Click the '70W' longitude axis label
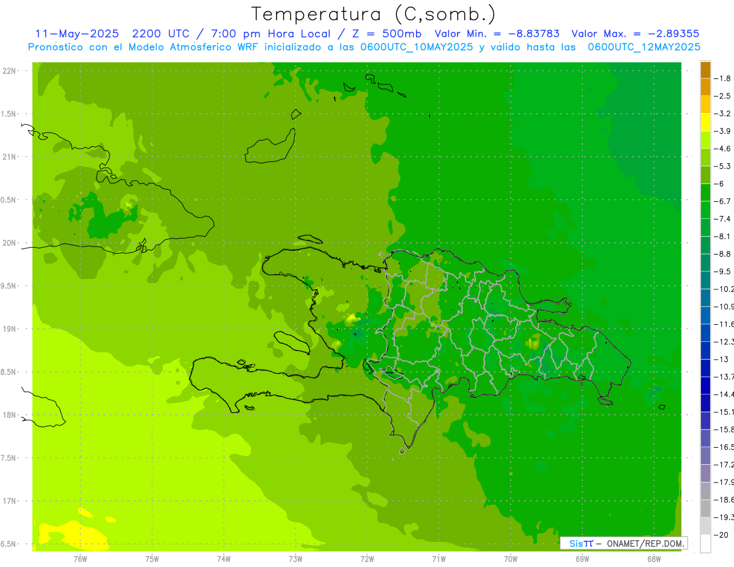 (511, 558)
